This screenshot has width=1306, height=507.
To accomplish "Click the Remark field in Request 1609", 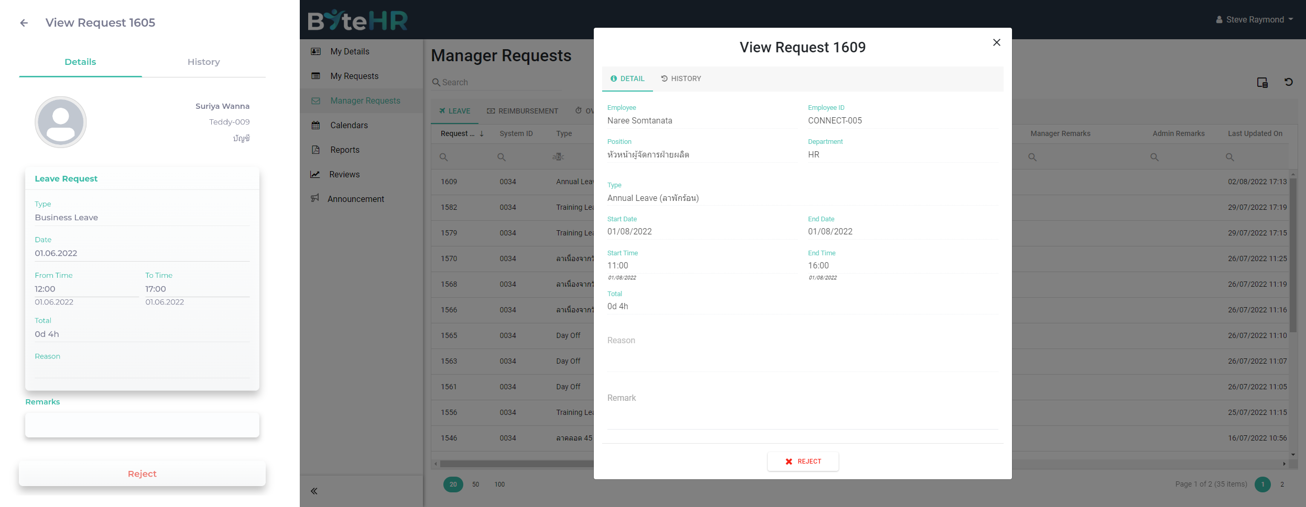I will tap(803, 409).
